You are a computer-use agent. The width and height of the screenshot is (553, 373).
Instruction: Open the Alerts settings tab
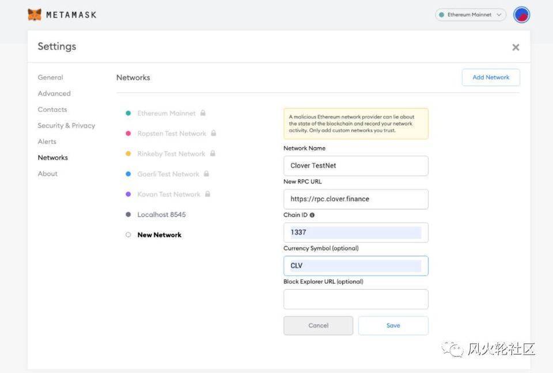coord(47,142)
